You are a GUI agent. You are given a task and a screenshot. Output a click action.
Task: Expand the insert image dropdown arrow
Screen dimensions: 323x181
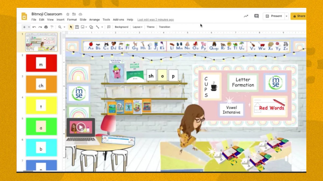[86, 27]
